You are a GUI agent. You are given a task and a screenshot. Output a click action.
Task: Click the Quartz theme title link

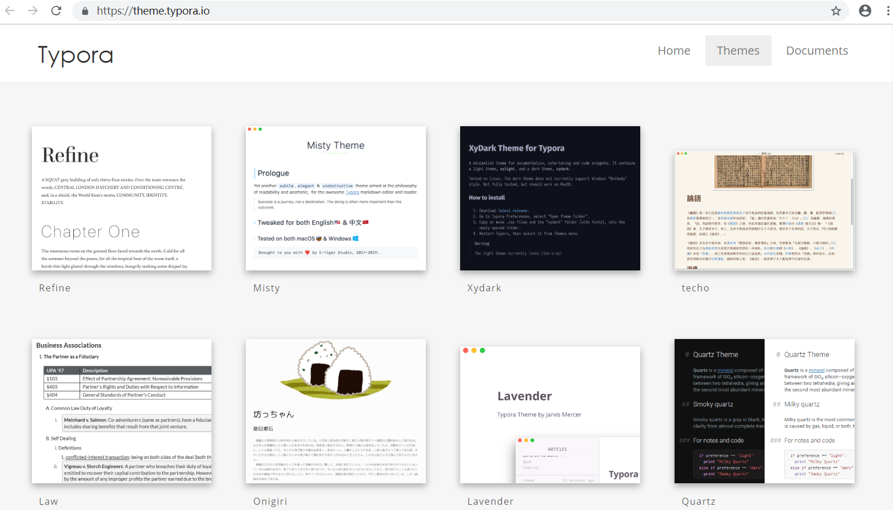698,501
